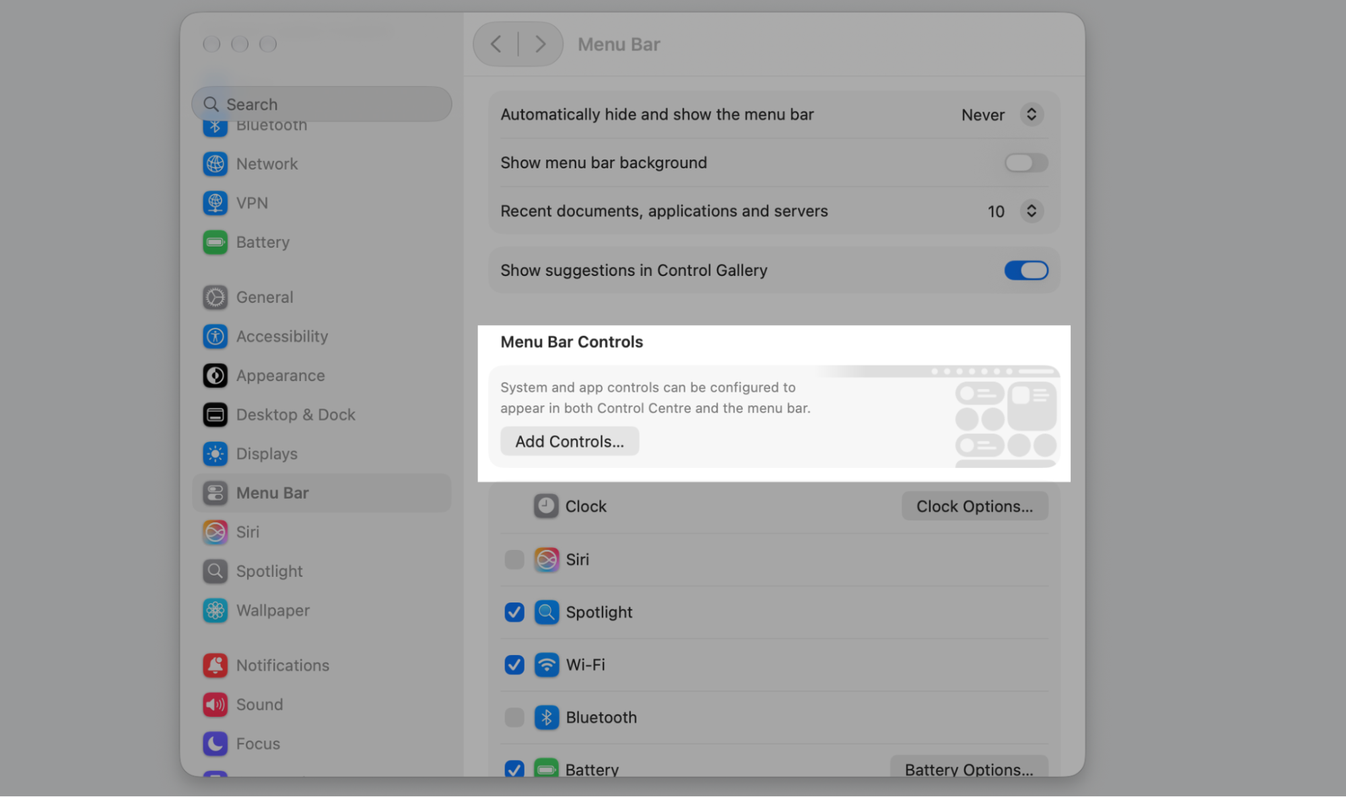Open General gear icon in sidebar

215,297
